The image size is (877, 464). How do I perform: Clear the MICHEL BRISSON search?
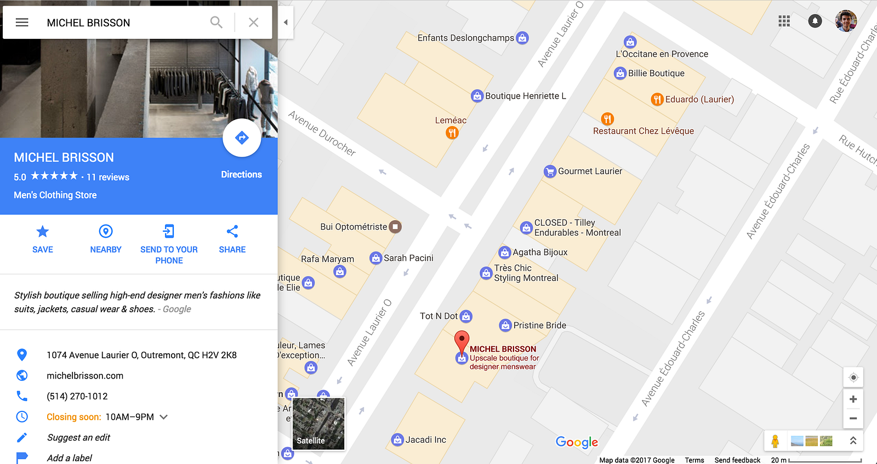[x=253, y=22]
